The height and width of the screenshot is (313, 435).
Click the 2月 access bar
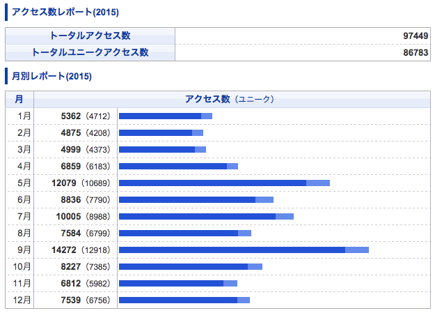(x=161, y=133)
